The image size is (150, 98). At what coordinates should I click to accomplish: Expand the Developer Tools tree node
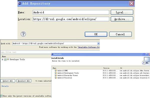click(x=2, y=59)
